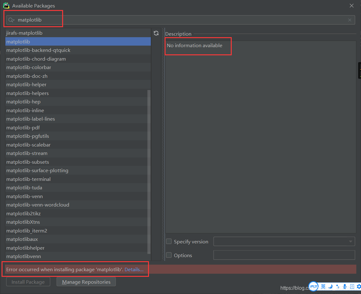This screenshot has width=361, height=294.
Task: Select matplotlib-pgfutils package
Action: pyautogui.click(x=76, y=136)
